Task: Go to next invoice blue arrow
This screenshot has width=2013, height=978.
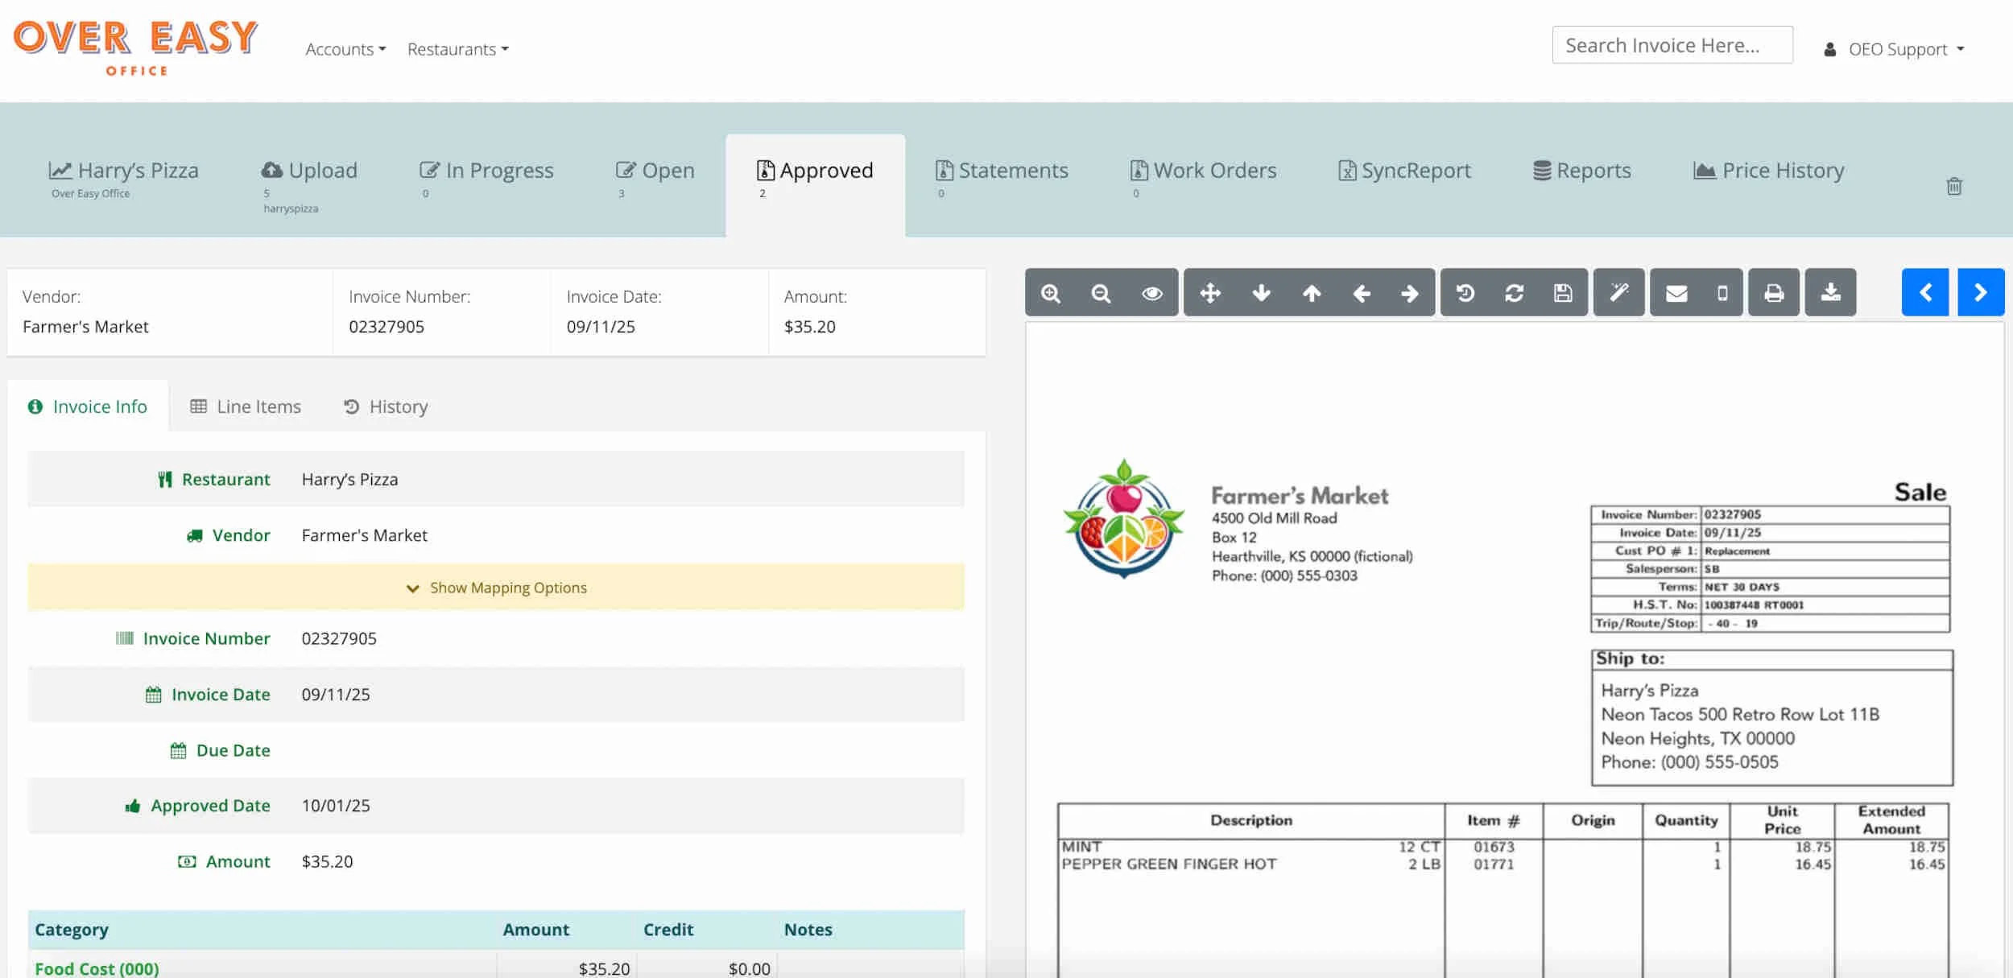Action: point(1980,292)
